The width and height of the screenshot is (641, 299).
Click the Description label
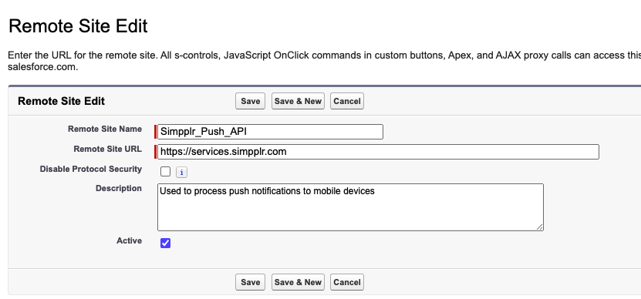pos(119,188)
